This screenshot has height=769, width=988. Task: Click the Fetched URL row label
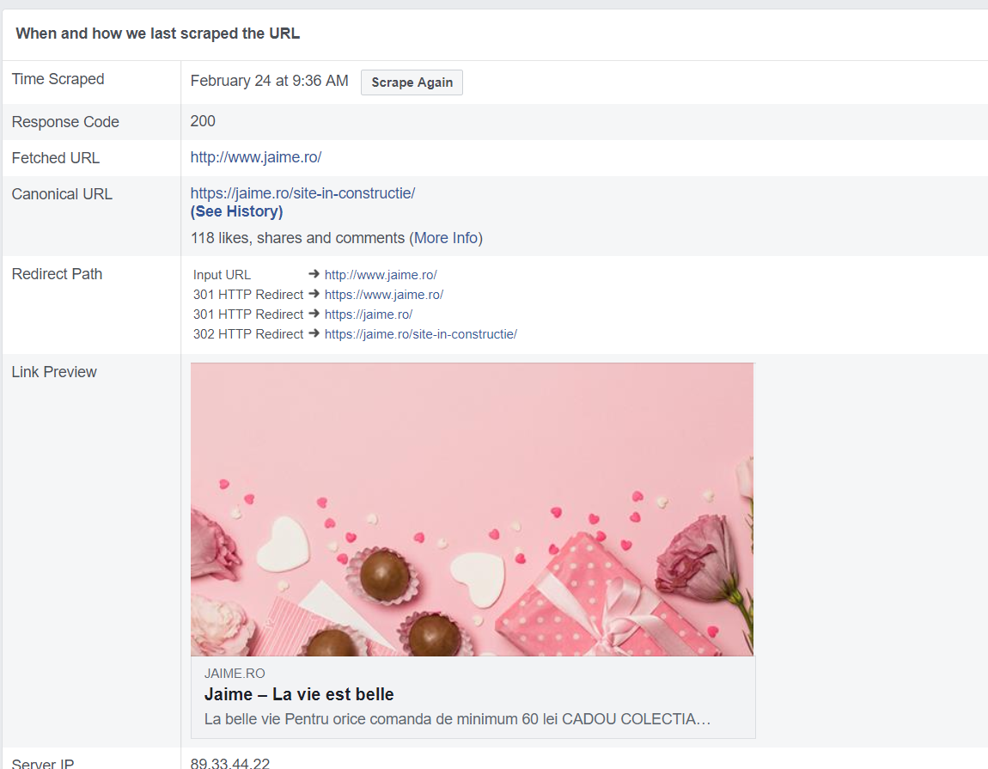coord(56,158)
